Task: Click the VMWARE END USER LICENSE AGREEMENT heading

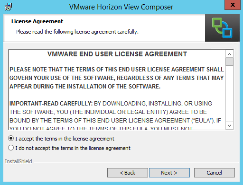Action: tap(117, 54)
